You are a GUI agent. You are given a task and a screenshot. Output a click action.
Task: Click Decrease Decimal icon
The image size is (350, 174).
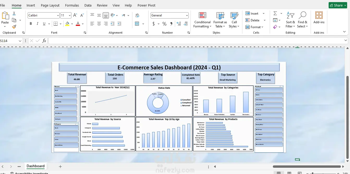(x=186, y=24)
